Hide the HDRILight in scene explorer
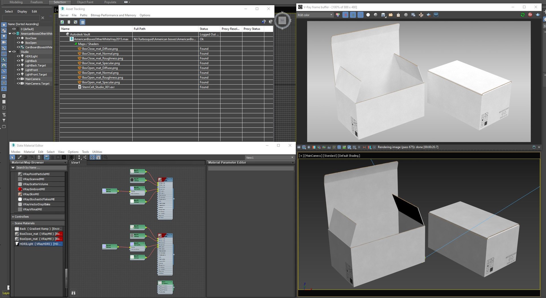 coord(18,56)
